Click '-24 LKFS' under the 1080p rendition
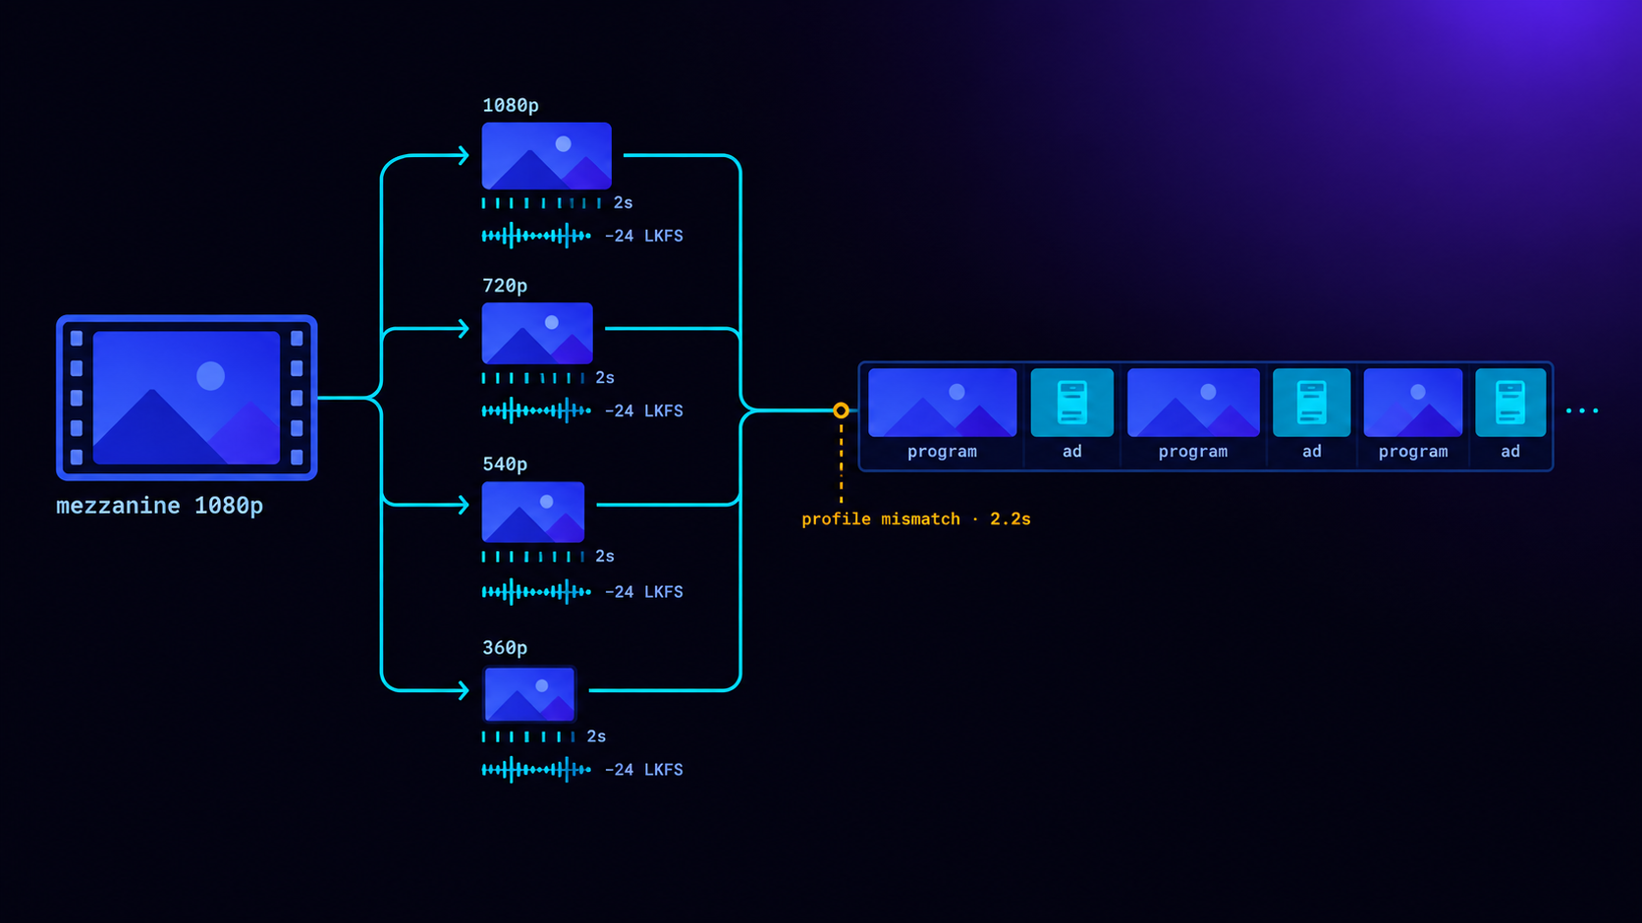This screenshot has width=1642, height=923. click(x=644, y=236)
